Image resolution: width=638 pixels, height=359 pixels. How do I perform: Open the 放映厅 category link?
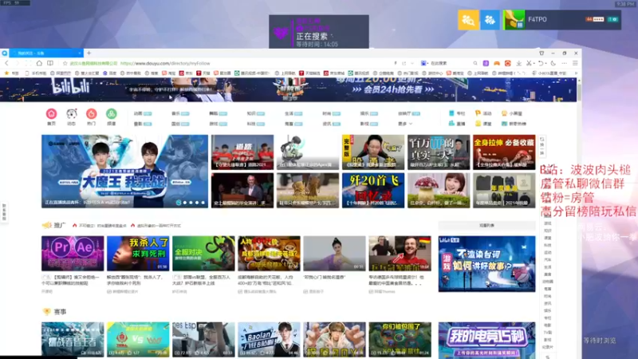tap(409, 113)
